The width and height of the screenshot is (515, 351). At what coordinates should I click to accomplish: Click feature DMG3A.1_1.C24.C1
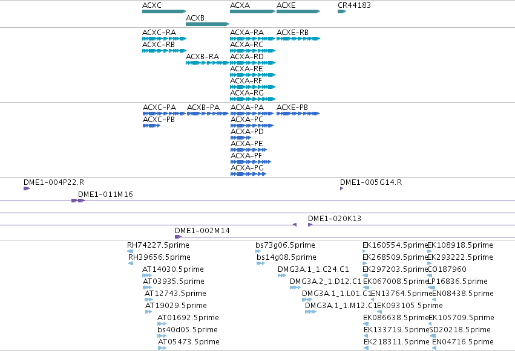[282, 275]
